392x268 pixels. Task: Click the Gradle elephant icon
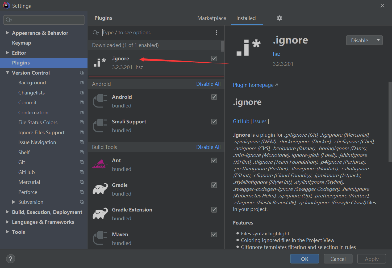point(100,189)
